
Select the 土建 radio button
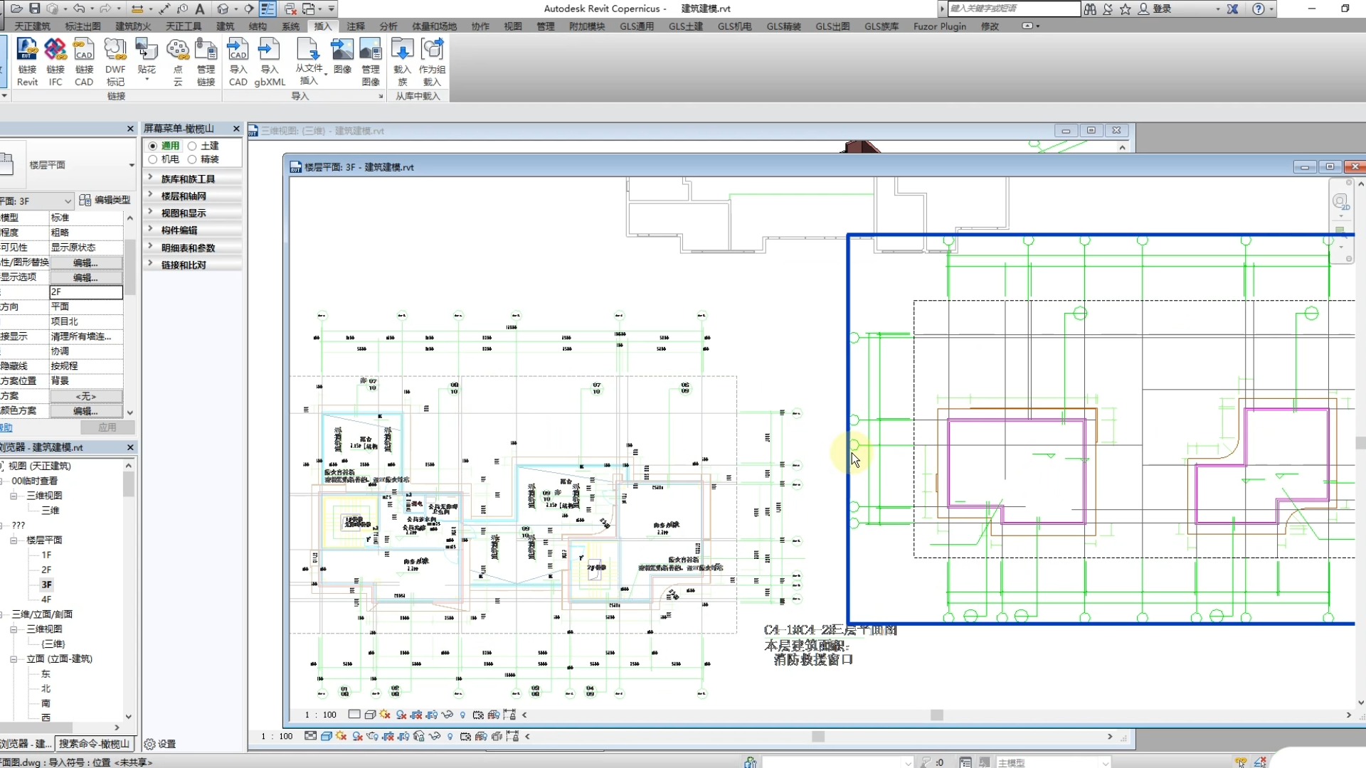click(x=193, y=146)
